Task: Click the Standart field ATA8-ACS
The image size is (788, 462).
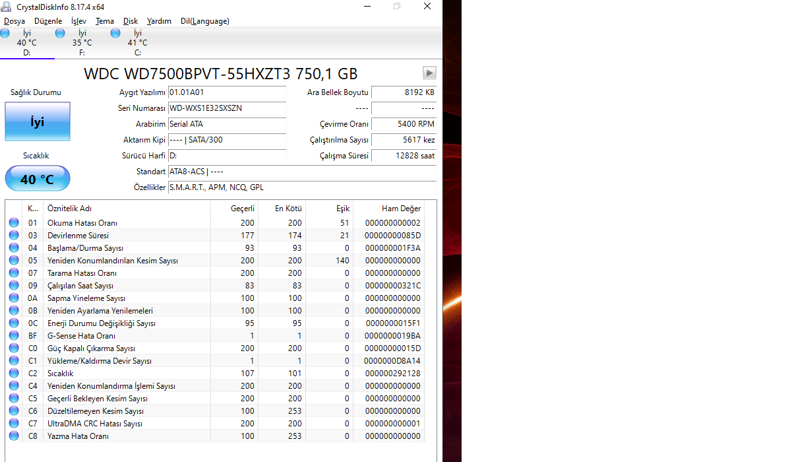Action: [302, 172]
